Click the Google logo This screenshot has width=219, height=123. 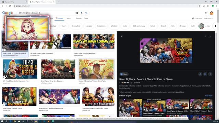(8, 13)
